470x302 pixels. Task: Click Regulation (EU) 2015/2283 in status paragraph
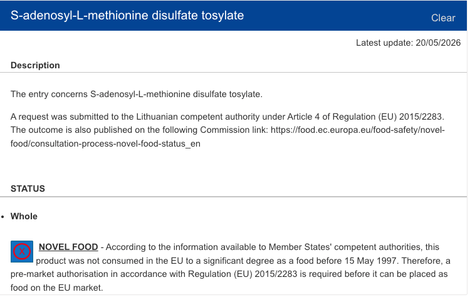point(243,274)
